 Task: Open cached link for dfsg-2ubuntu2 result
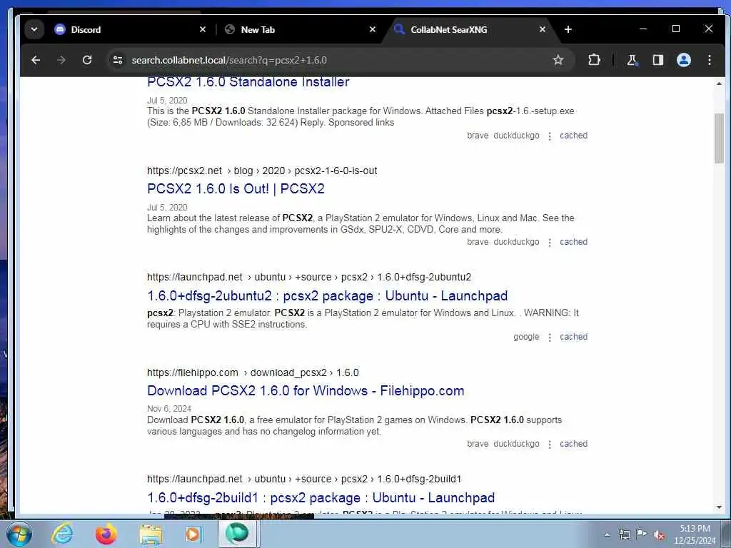pos(573,337)
